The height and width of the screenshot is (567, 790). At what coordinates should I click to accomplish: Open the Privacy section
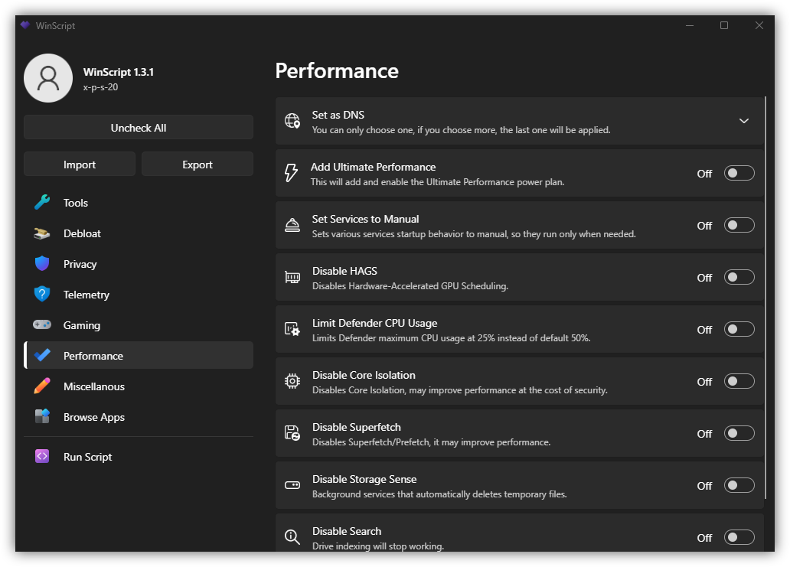pyautogui.click(x=139, y=264)
